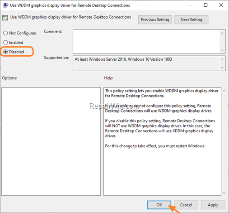This screenshot has height=213, width=229.
Task: Click the title bar window icon
Action: click(x=5, y=5)
